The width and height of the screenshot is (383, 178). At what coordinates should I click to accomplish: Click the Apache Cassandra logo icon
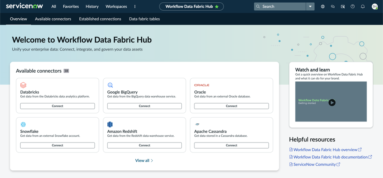(x=197, y=125)
